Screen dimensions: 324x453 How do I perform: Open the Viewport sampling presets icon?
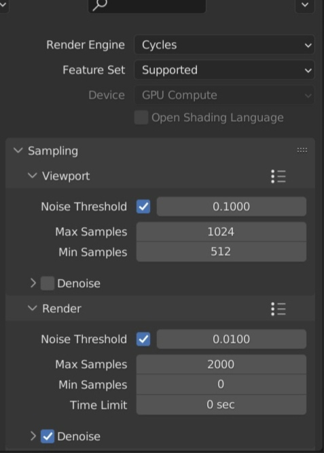click(x=278, y=176)
